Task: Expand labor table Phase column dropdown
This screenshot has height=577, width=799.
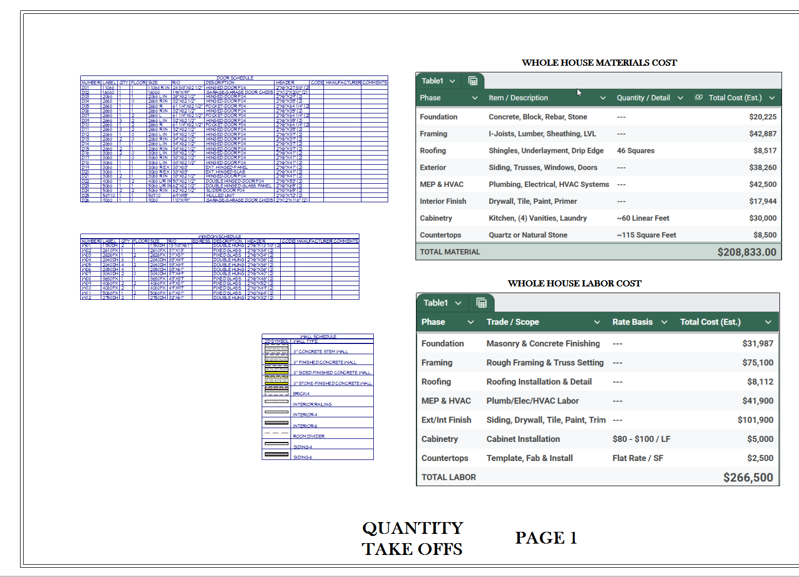Action: pyautogui.click(x=470, y=322)
